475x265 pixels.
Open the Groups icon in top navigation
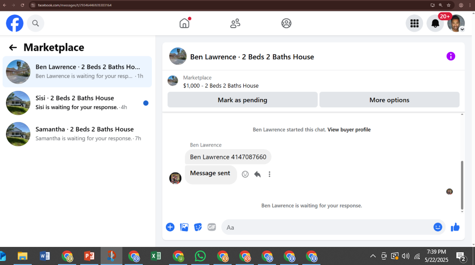tap(286, 23)
